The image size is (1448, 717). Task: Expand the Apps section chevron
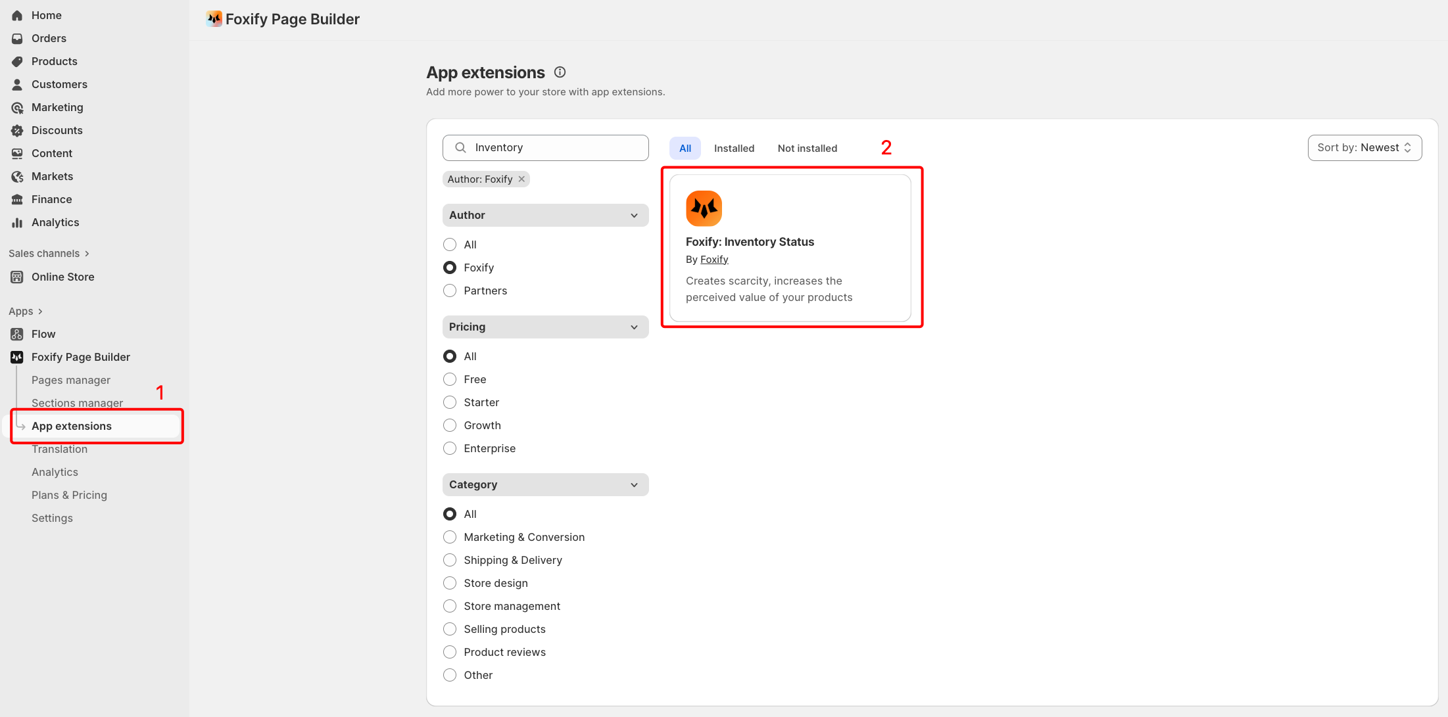tap(40, 312)
